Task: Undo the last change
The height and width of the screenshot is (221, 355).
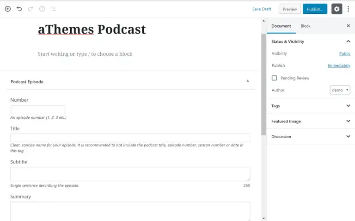Action: (19, 9)
